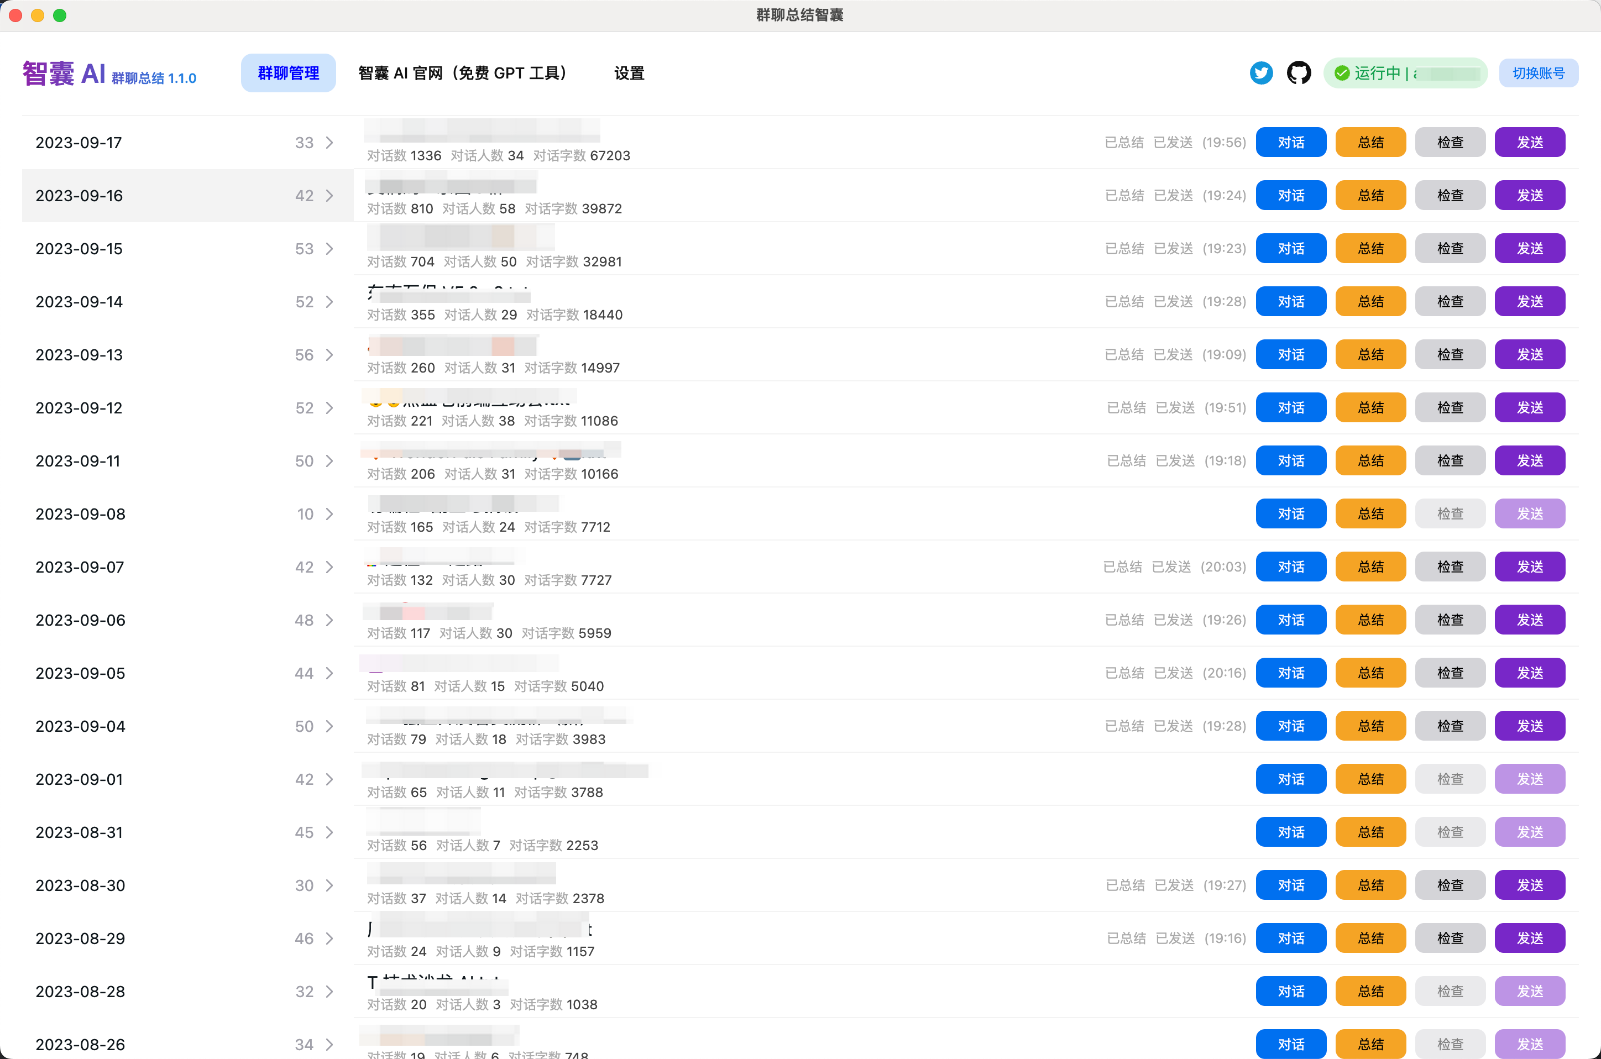Click 对话 in the 对话数 810 row
The image size is (1601, 1059).
point(1290,196)
